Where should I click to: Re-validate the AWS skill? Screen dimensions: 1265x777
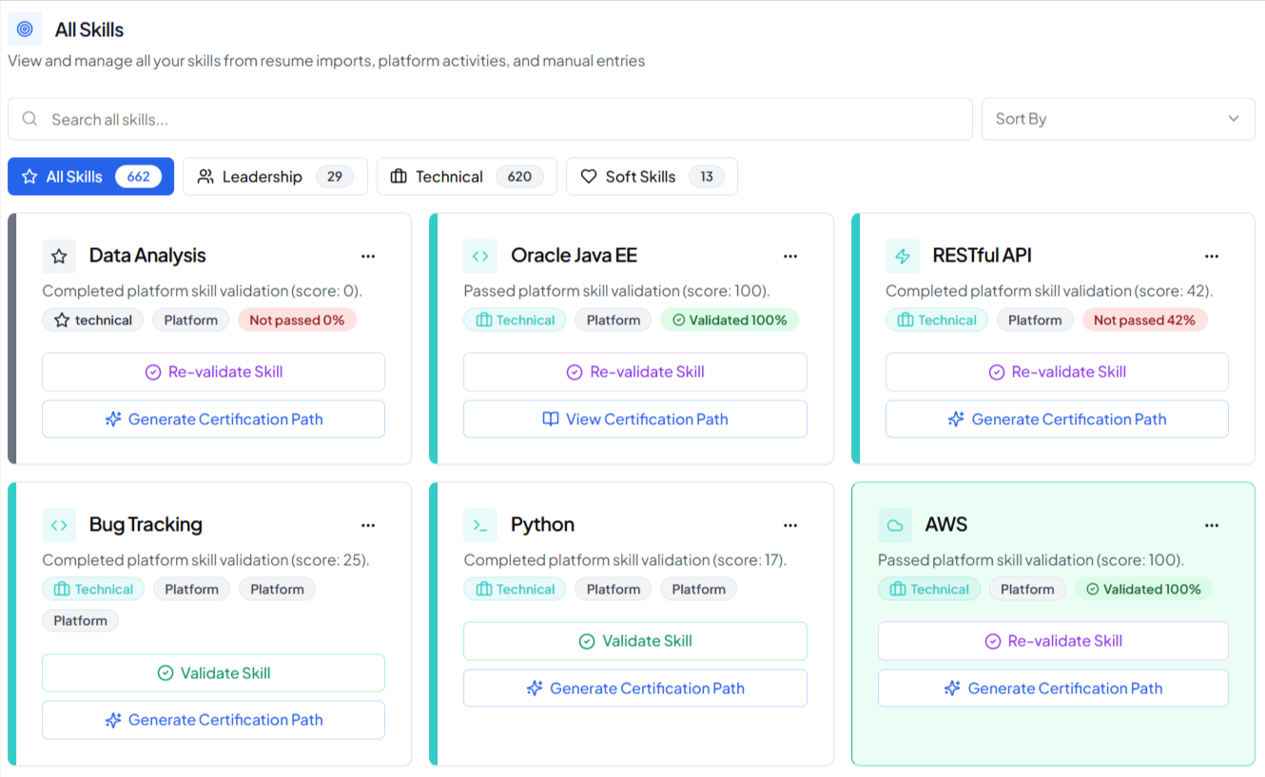click(x=1053, y=641)
